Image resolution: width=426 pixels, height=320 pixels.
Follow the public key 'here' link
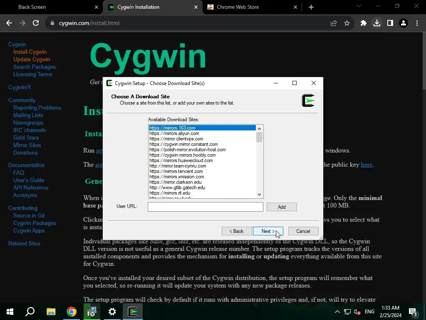(x=367, y=165)
